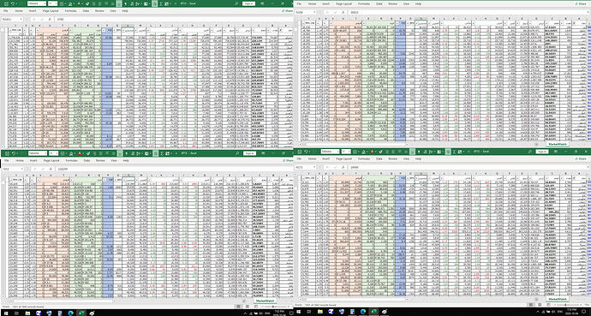Click Sign in button in bottom-right window

click(x=542, y=152)
